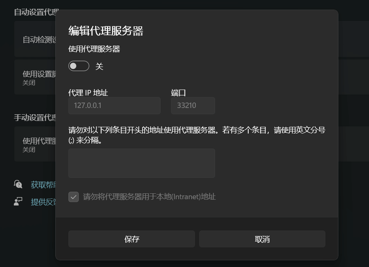Viewport: 369px width, 267px height.
Task: Click the 提供反馈 person icon
Action: point(18,201)
